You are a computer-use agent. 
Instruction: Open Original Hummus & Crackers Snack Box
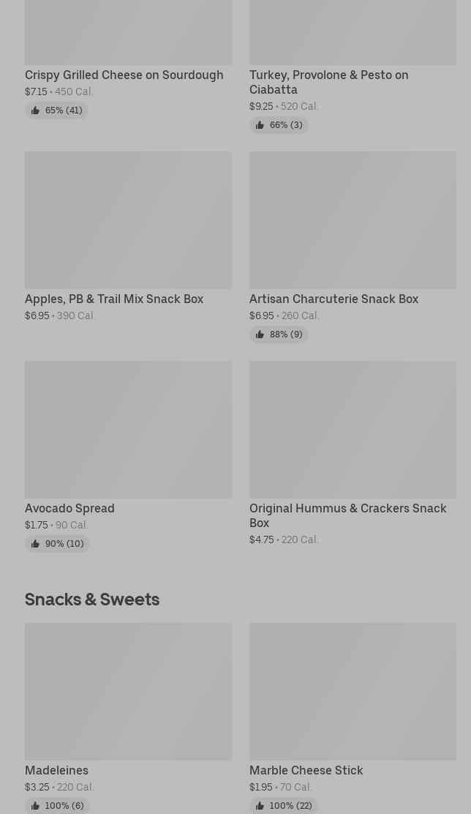347,515
